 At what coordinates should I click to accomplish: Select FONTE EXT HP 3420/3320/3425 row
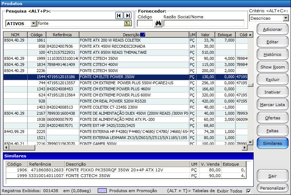click(125, 125)
